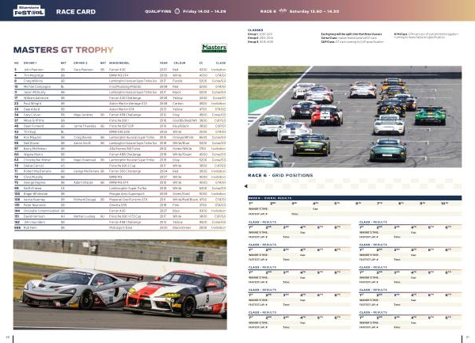Select driver Dean Forward in row 40

(33, 126)
